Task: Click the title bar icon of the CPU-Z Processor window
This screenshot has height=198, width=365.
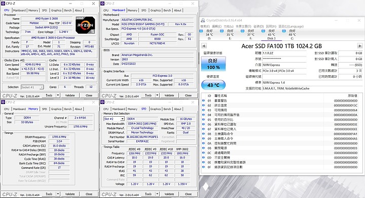Action: pos(3,4)
